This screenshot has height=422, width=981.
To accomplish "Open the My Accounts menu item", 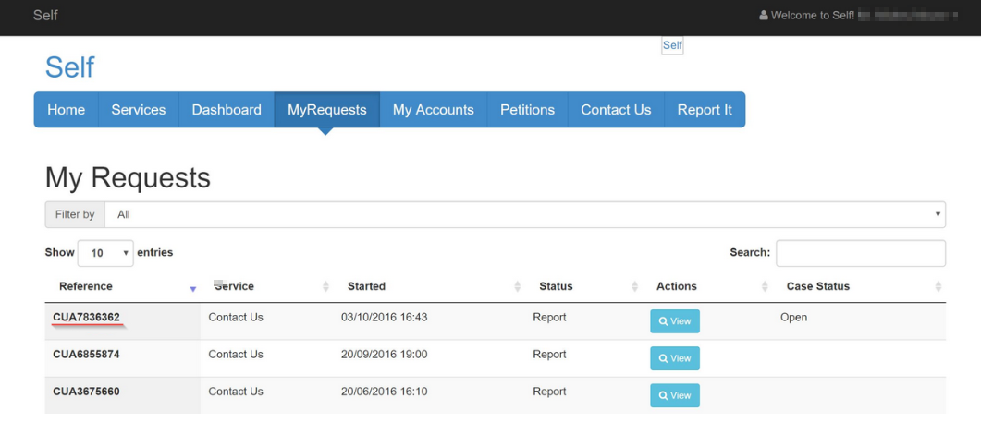I will tap(434, 110).
